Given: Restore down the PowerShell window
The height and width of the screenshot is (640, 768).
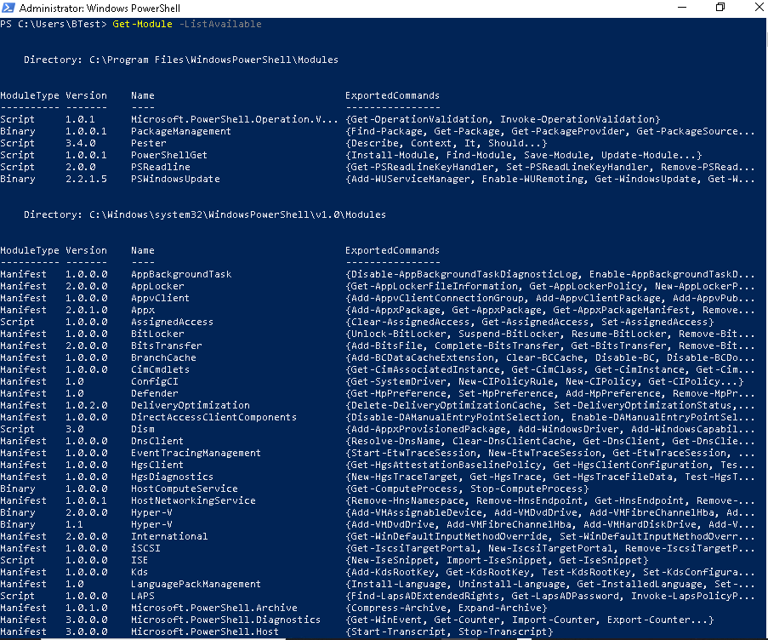Looking at the screenshot, I should (x=720, y=8).
